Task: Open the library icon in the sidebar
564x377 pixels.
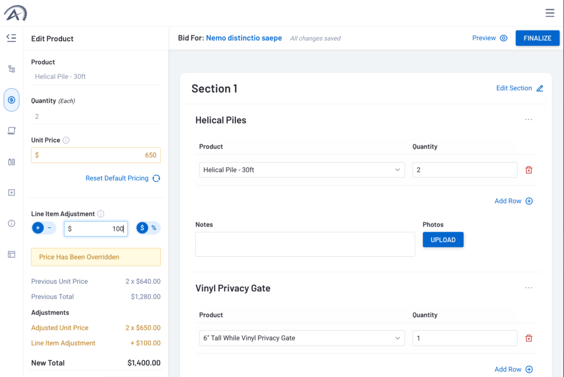Action: point(11,161)
